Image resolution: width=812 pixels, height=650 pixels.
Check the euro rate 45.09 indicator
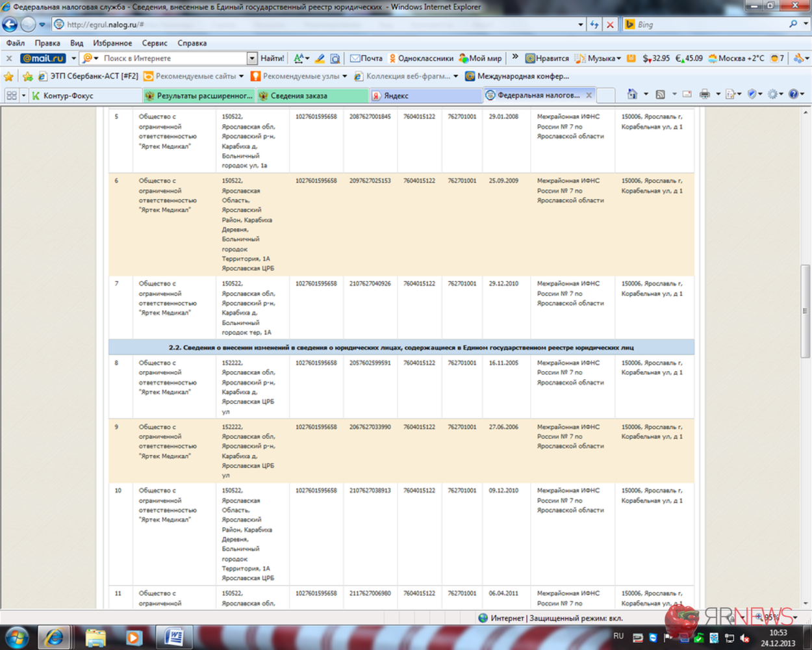click(x=689, y=58)
